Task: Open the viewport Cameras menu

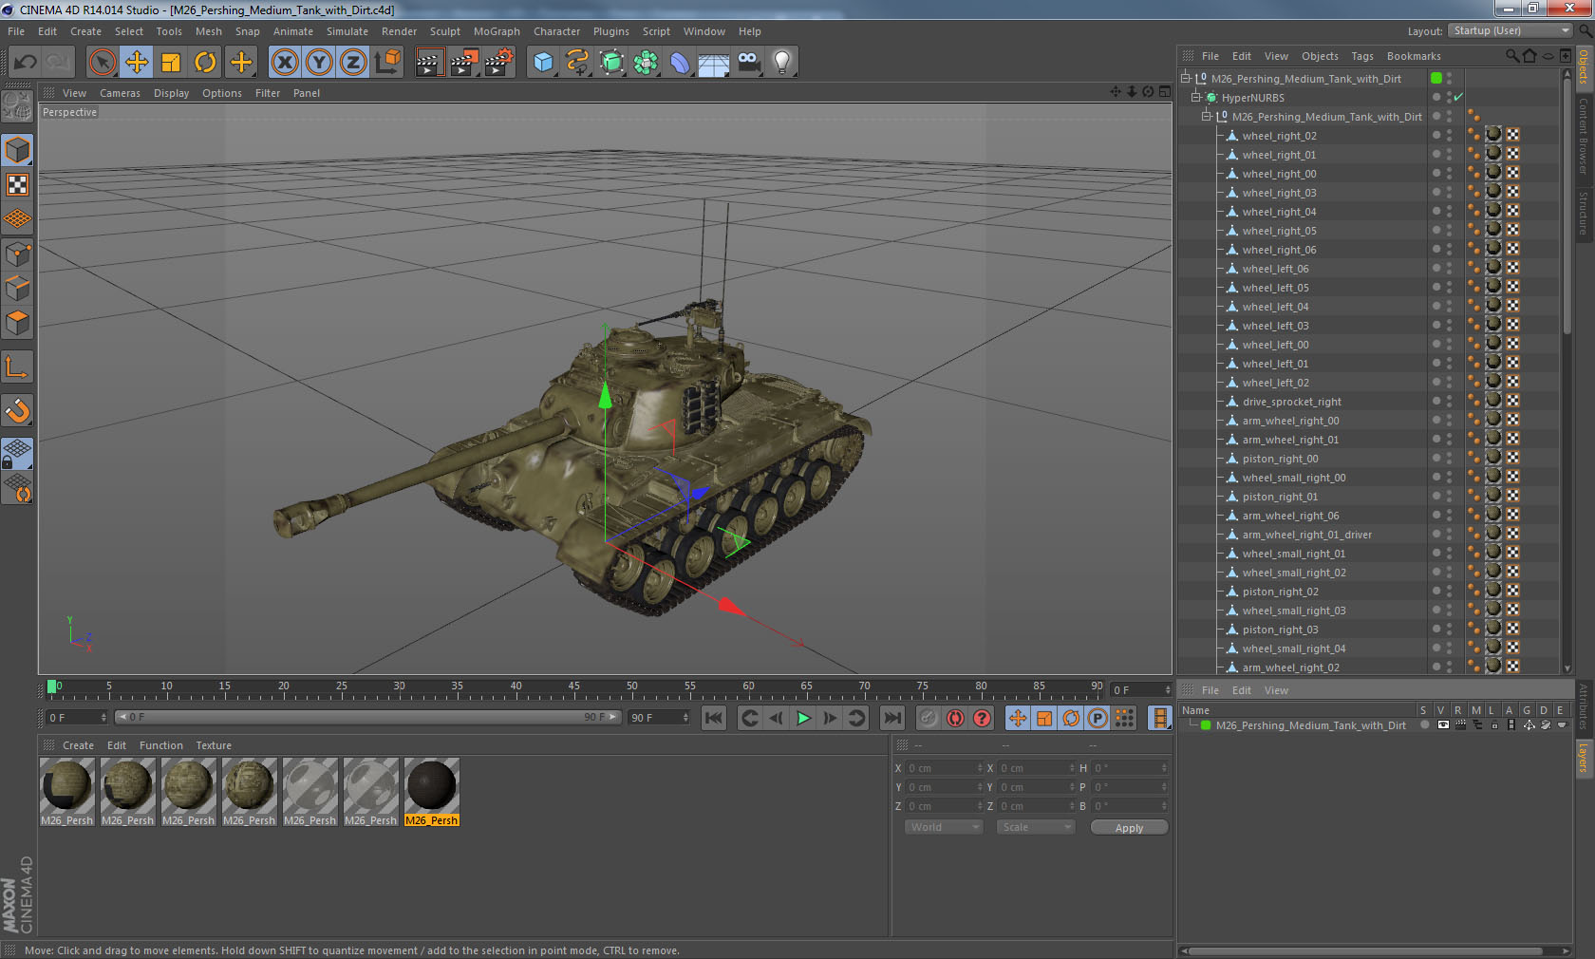Action: (x=120, y=93)
